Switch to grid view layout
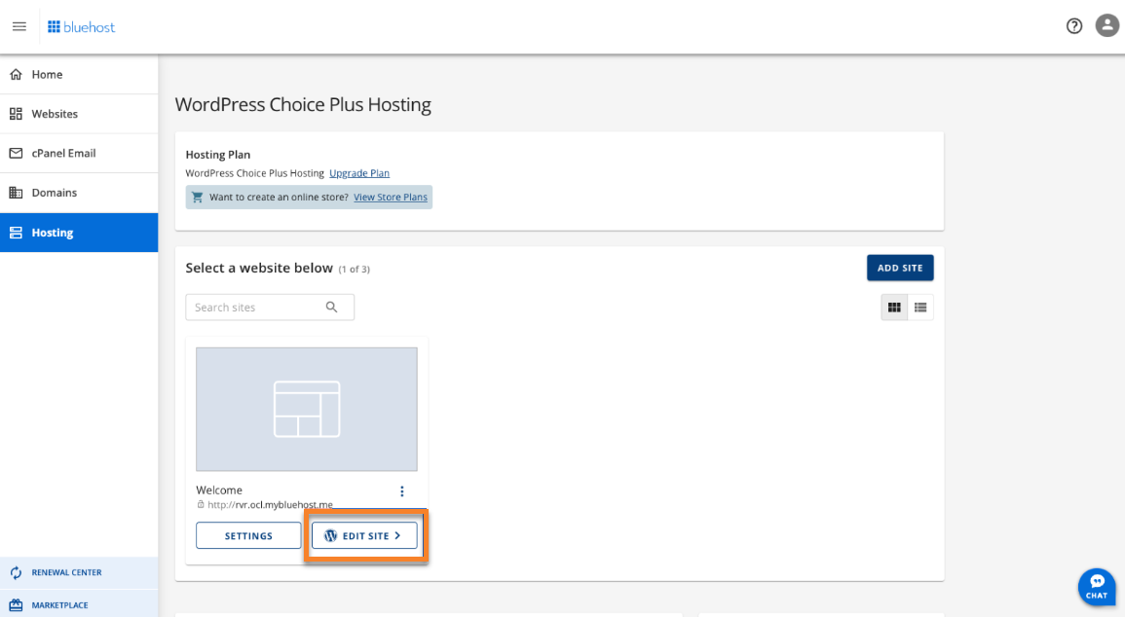The width and height of the screenshot is (1125, 617). pos(894,308)
